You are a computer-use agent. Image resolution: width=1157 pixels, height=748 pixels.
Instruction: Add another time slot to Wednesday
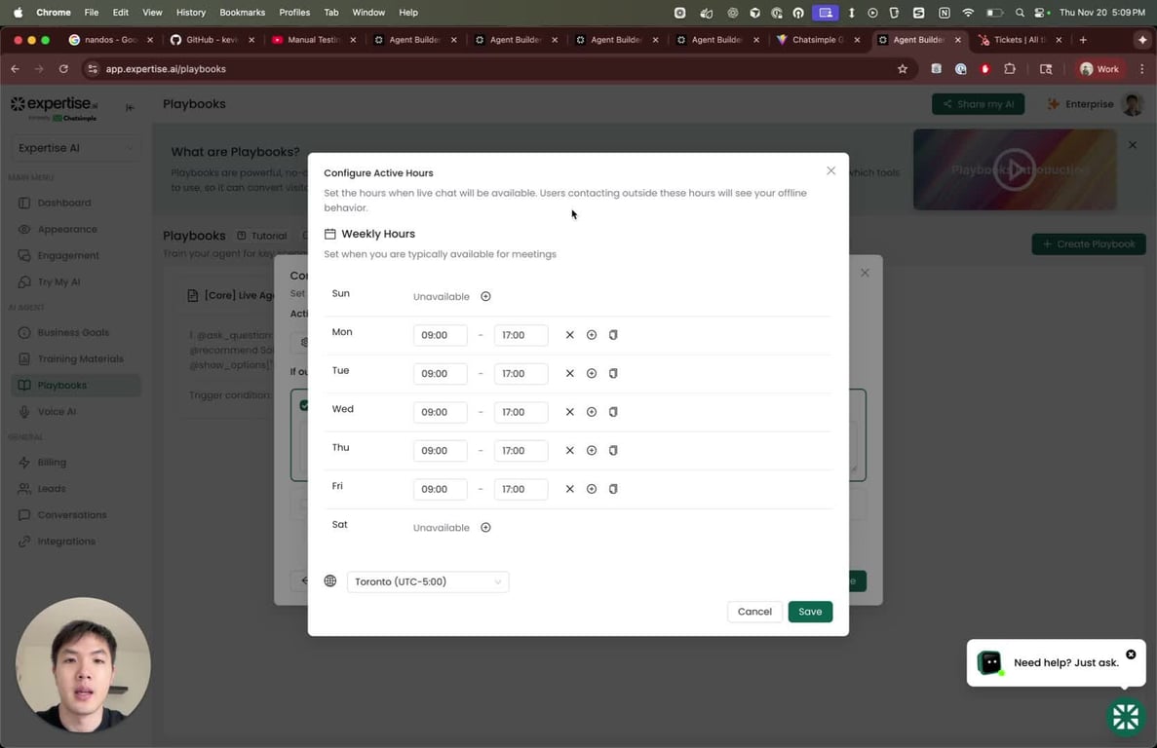point(591,412)
